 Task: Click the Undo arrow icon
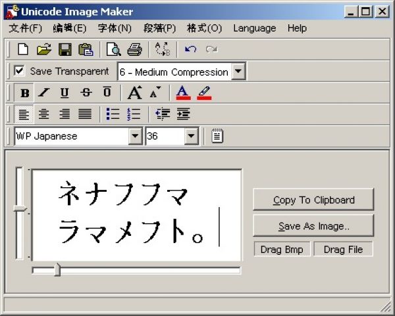pyautogui.click(x=190, y=49)
